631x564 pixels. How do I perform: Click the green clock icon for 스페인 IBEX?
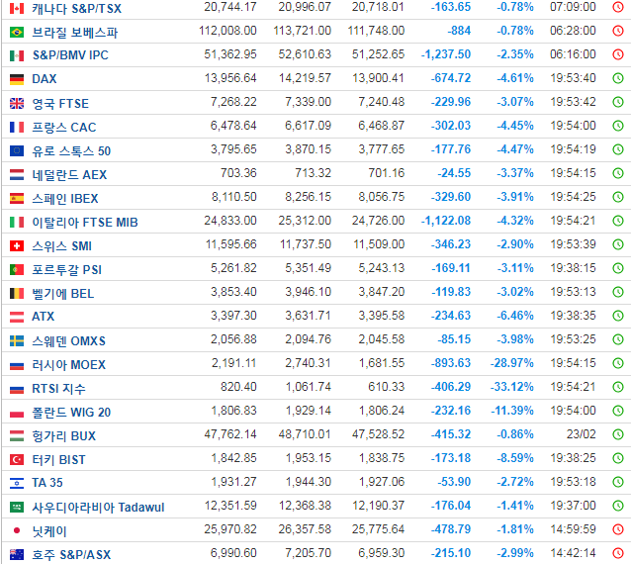[618, 197]
